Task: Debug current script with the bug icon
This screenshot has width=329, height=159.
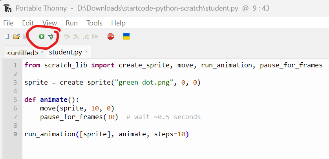Action: coord(51,36)
